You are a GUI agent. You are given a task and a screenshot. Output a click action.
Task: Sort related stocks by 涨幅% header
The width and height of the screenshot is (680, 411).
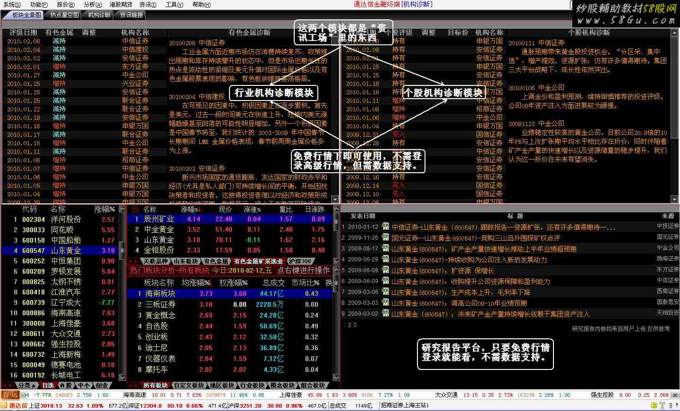(x=191, y=209)
